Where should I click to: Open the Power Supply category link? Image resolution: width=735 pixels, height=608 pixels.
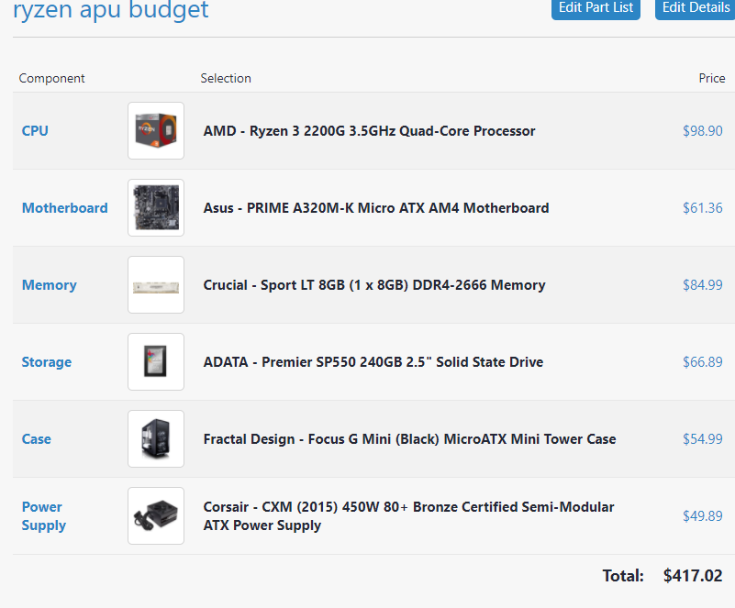(44, 515)
